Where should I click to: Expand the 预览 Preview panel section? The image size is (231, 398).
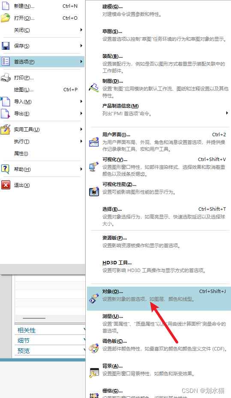(x=50, y=350)
